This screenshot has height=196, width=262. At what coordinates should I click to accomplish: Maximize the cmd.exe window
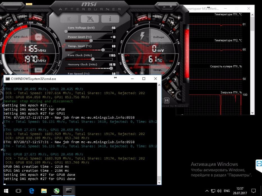[144, 79]
